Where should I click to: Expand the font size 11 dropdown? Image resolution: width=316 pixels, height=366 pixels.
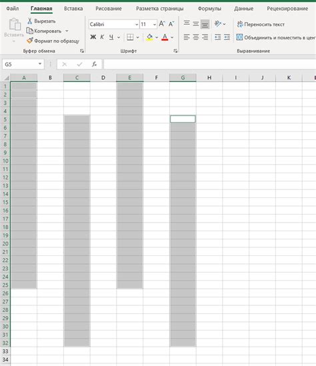pyautogui.click(x=154, y=24)
